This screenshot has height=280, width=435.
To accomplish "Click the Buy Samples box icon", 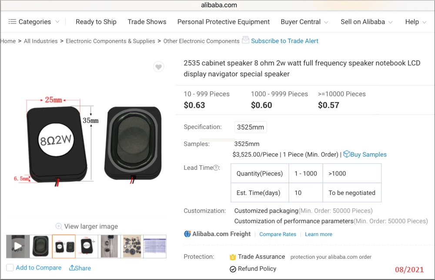I will [347, 154].
